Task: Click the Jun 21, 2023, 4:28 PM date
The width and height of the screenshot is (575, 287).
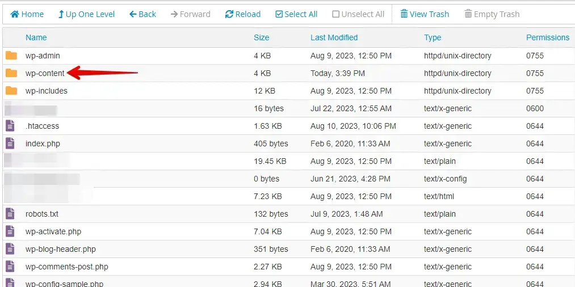Action: tap(350, 179)
